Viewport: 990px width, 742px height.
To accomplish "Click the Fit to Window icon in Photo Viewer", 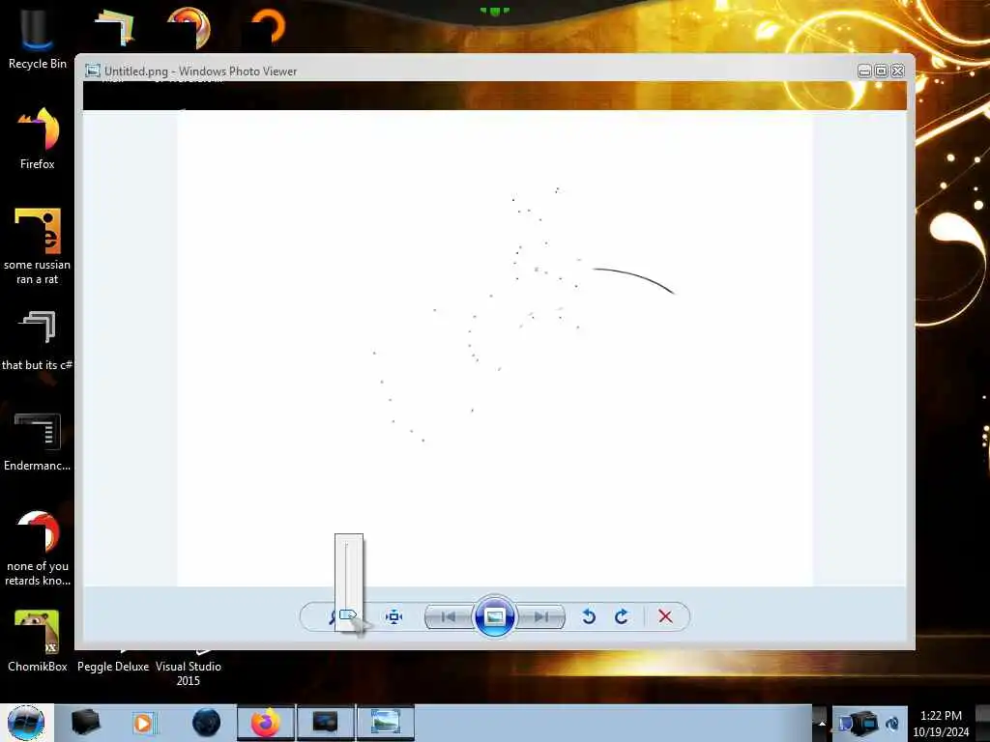I will point(394,616).
